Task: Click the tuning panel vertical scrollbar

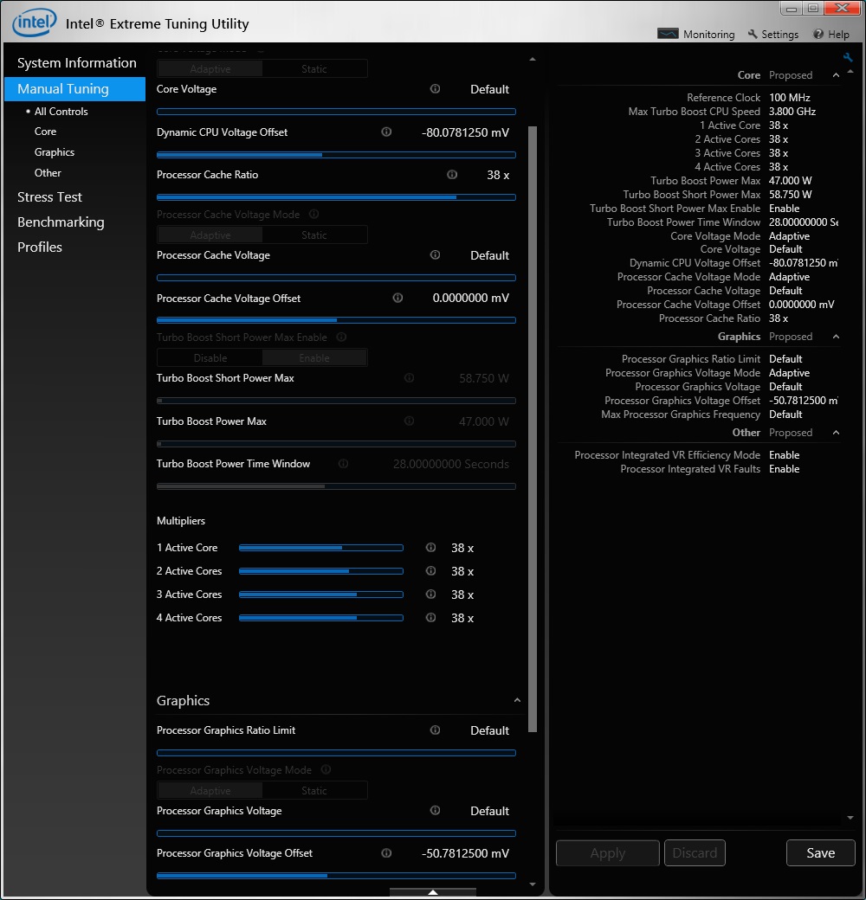Action: tap(533, 428)
